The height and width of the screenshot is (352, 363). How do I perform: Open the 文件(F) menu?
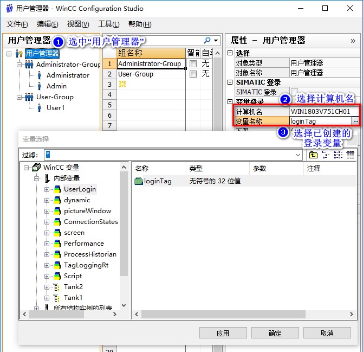point(17,24)
